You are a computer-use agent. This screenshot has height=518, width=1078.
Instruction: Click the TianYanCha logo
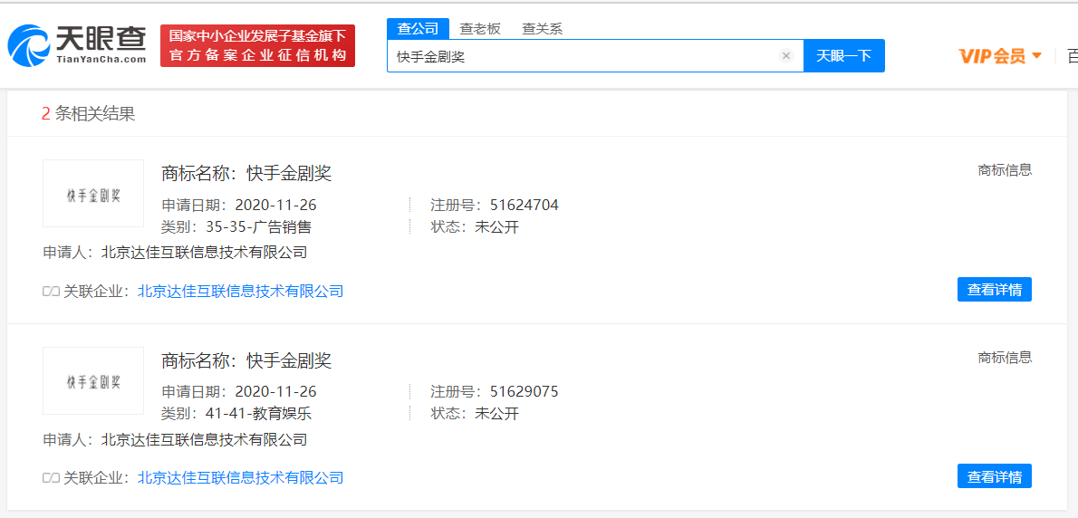(x=77, y=45)
